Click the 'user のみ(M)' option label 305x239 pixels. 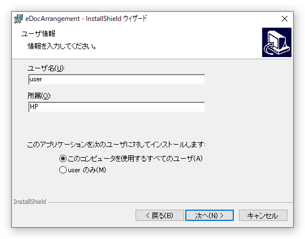tap(87, 170)
